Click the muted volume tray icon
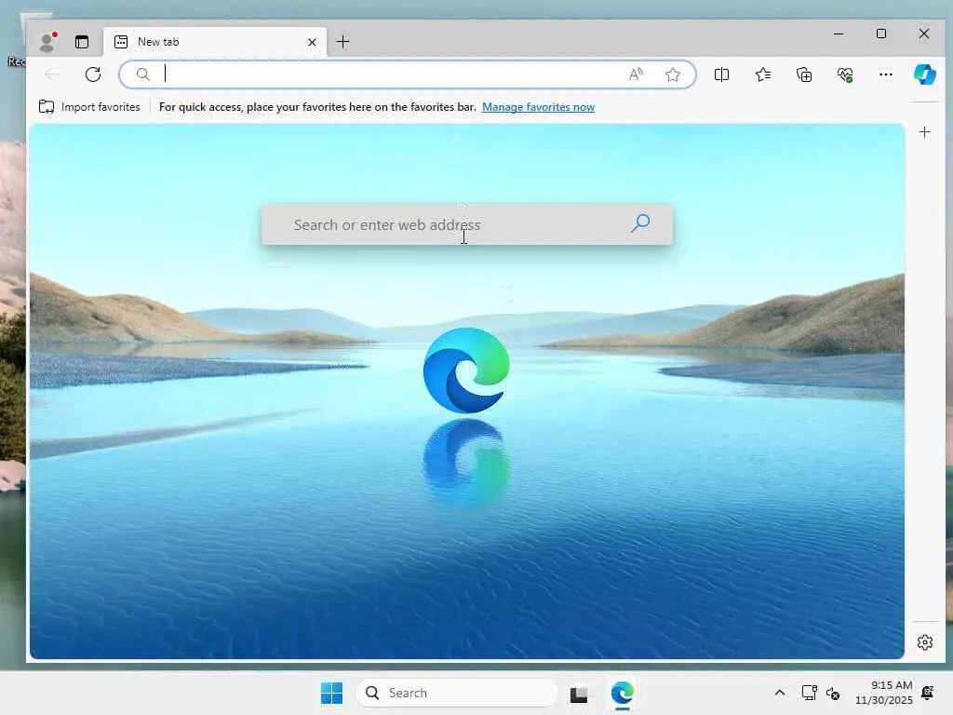 tap(833, 693)
